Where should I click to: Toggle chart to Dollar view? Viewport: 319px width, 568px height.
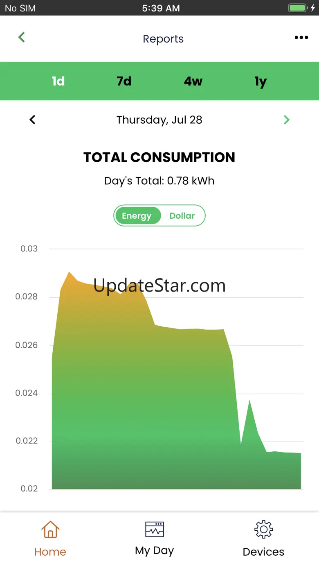[182, 216]
